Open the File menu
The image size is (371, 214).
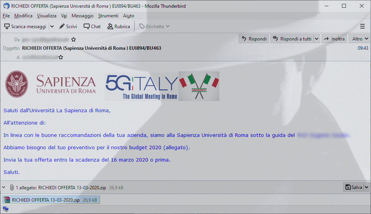tap(6, 16)
